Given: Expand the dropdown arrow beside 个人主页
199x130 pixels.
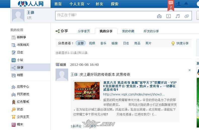Looking at the screenshot, I should pos(88,4).
